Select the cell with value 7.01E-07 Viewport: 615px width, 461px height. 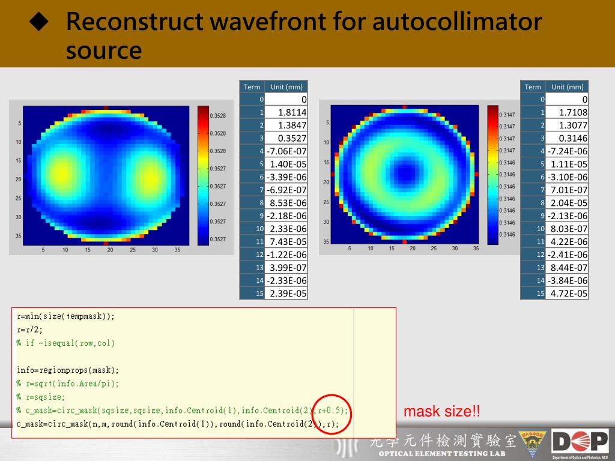(567, 190)
